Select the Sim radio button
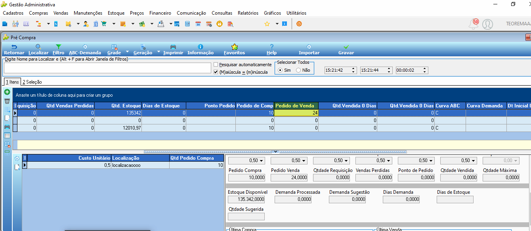Screen dimensions: 531x231 pos(280,70)
